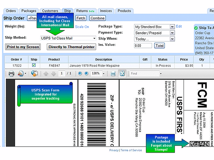This screenshot has height=160, width=214.
Task: Click the zoom out minus icon
Action: point(80,73)
